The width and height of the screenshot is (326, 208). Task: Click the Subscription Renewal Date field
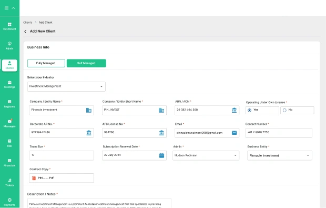coord(134,155)
